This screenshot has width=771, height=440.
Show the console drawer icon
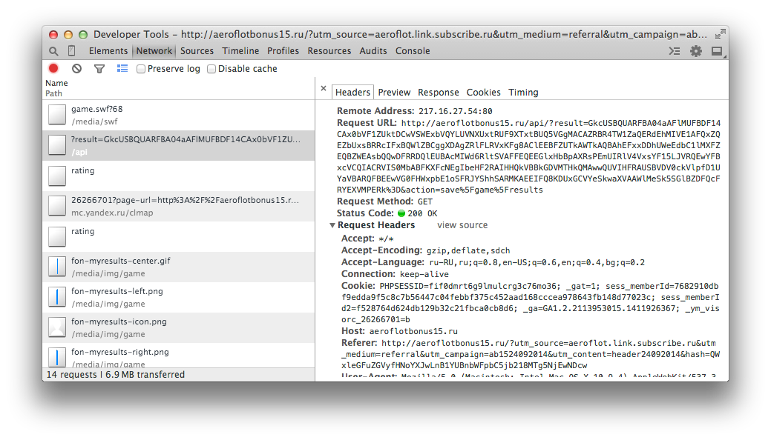[x=675, y=51]
